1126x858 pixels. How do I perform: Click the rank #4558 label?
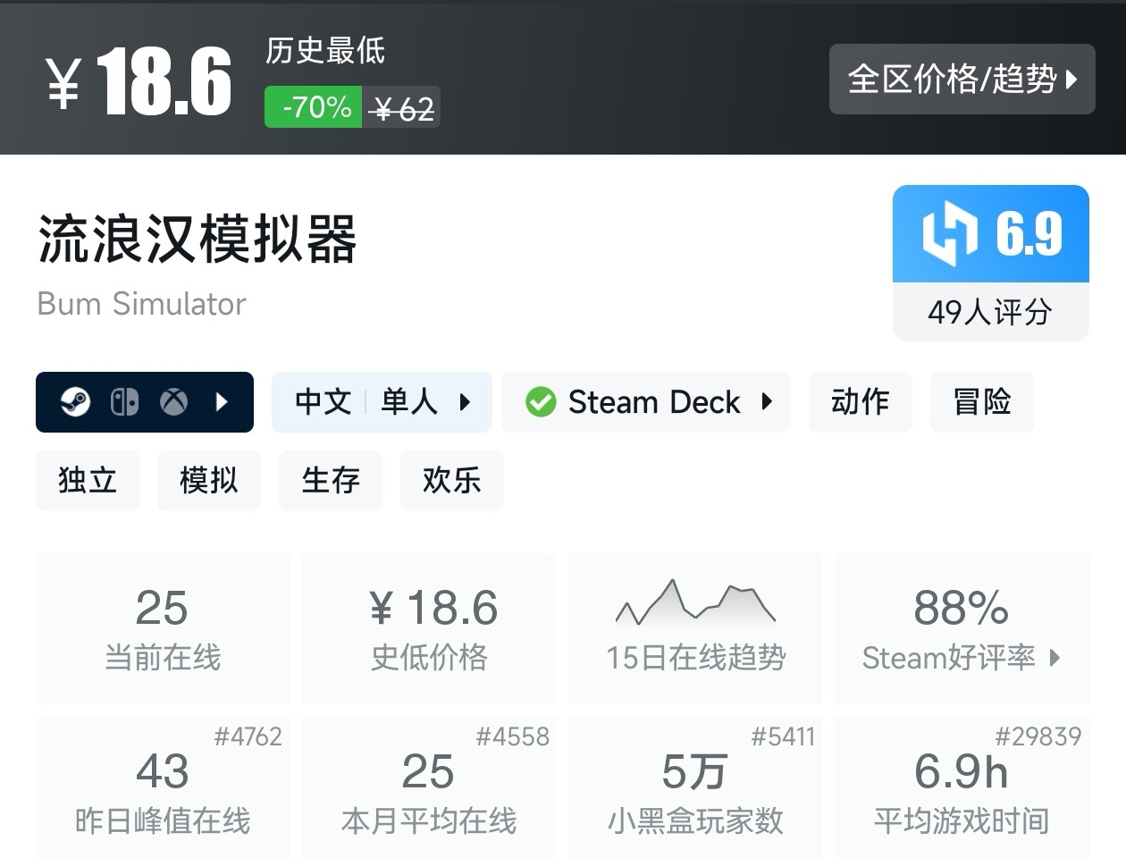pos(512,736)
